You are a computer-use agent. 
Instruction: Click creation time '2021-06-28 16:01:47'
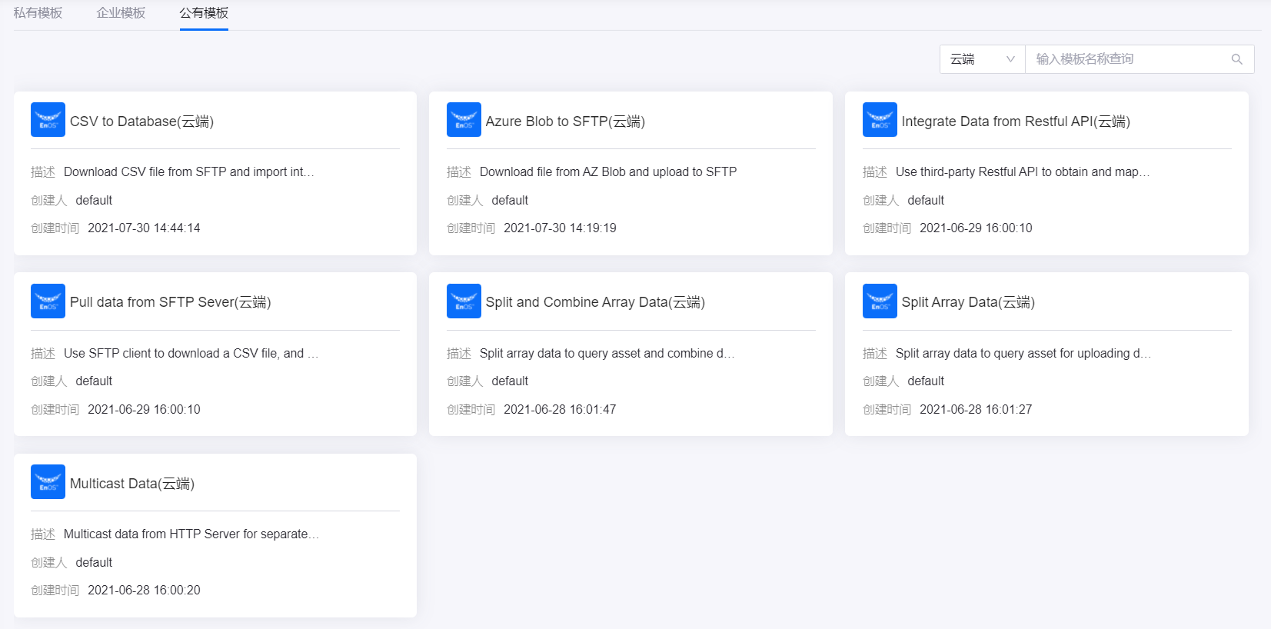point(560,410)
